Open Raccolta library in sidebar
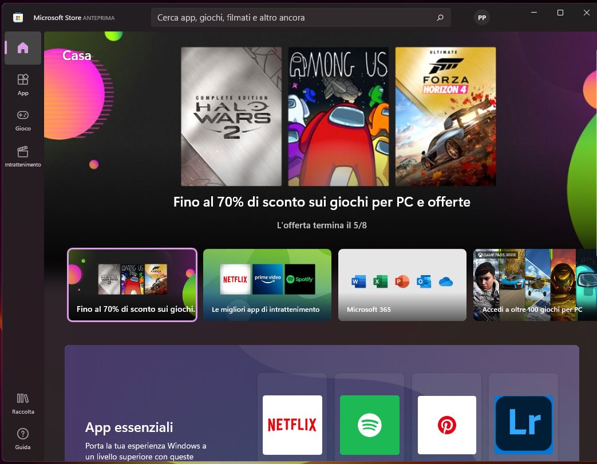 tap(23, 404)
